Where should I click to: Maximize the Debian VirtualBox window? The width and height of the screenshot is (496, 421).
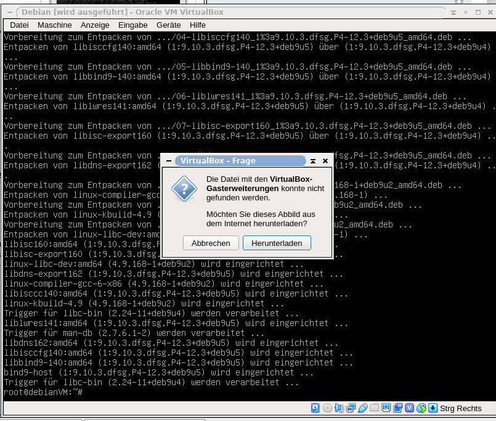(478, 12)
